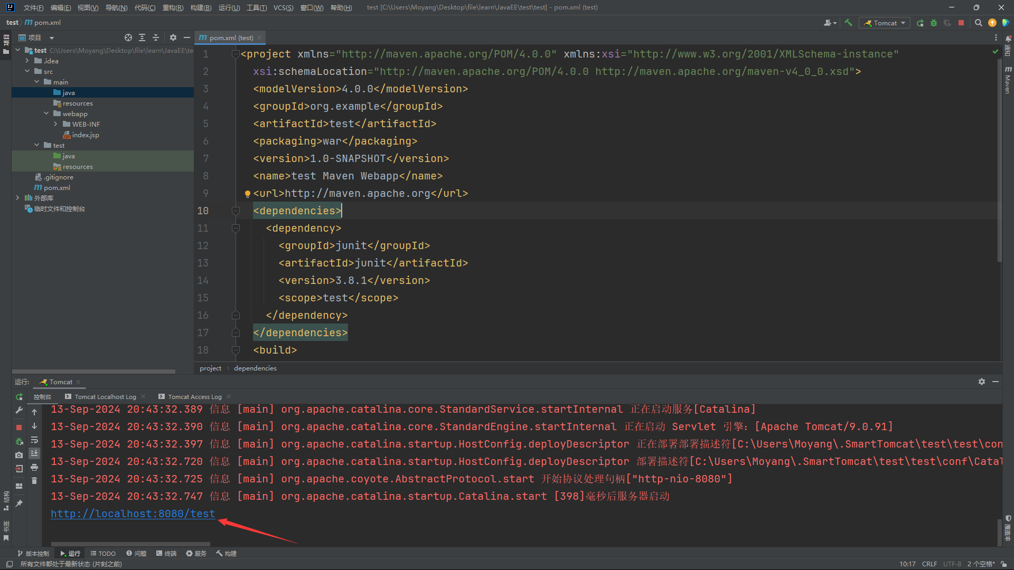Toggle the pin tab icon in Run panel
This screenshot has height=570, width=1014.
tap(19, 503)
